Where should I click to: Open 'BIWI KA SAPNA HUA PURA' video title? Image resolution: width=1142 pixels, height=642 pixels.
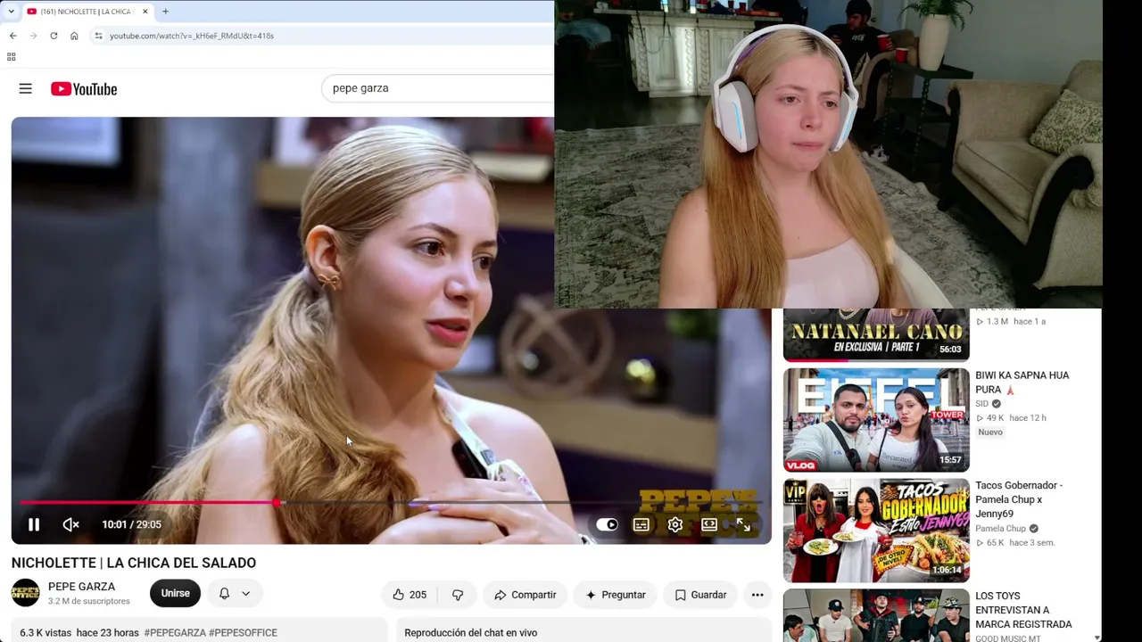click(x=1022, y=383)
